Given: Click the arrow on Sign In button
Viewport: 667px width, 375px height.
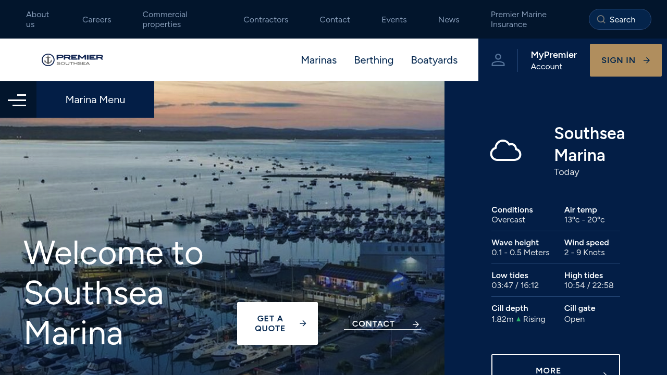Looking at the screenshot, I should [647, 60].
